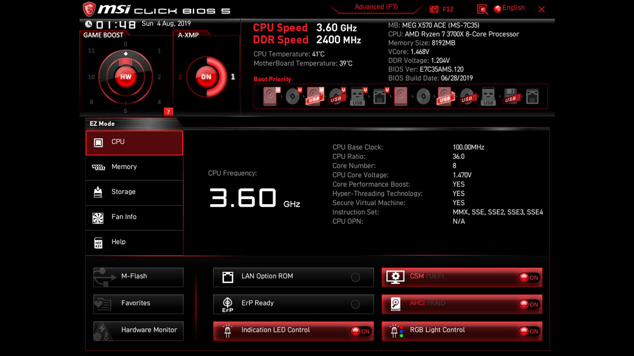
Task: Open the Storage section
Action: [x=134, y=193]
